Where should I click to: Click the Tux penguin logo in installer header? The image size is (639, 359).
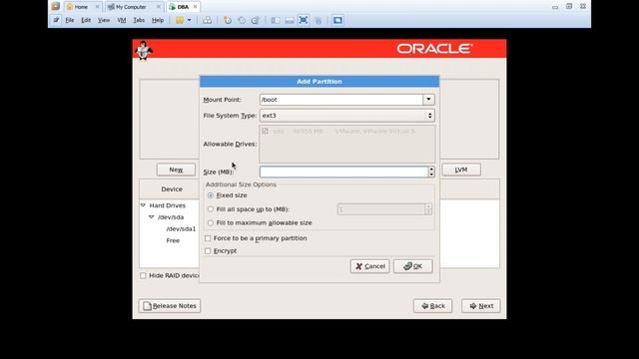[144, 50]
